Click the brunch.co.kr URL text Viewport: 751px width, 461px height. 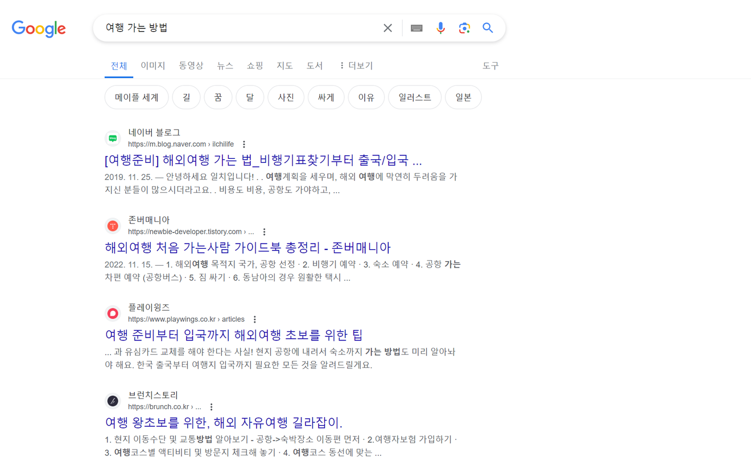[164, 408]
